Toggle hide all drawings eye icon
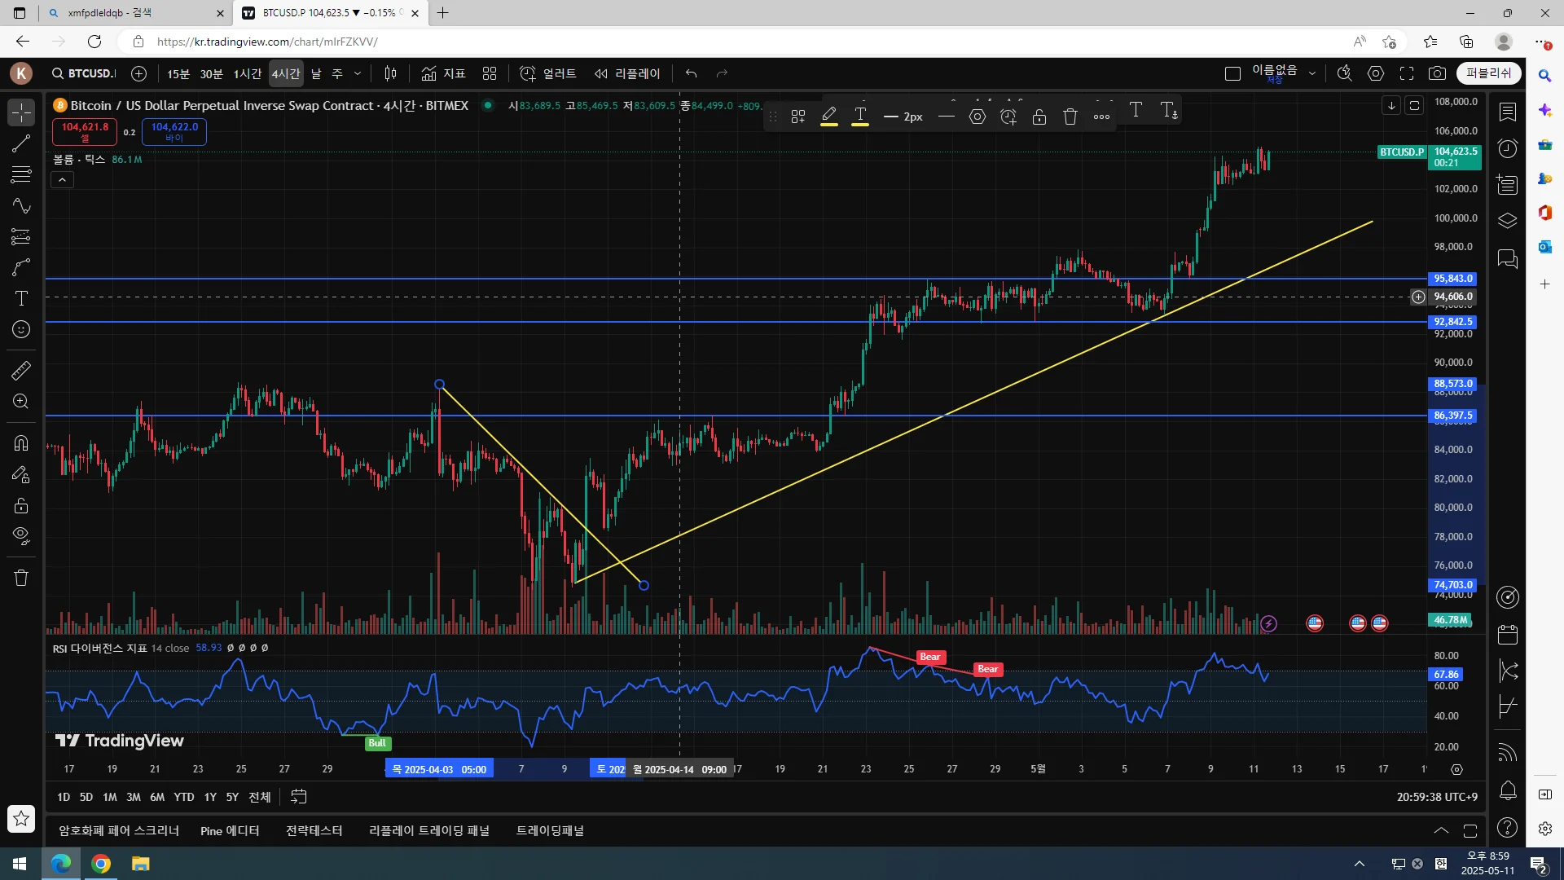The height and width of the screenshot is (880, 1564). [21, 535]
